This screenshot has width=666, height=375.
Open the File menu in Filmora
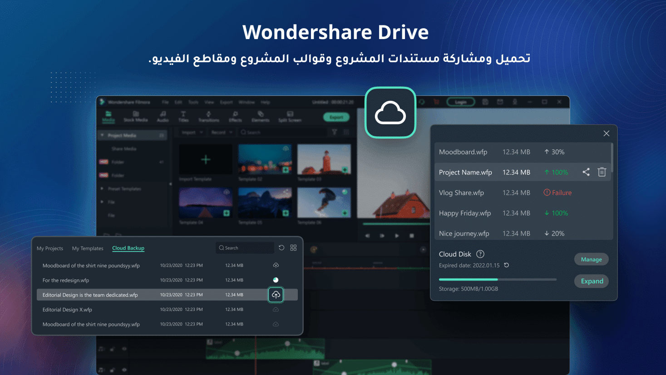click(165, 102)
